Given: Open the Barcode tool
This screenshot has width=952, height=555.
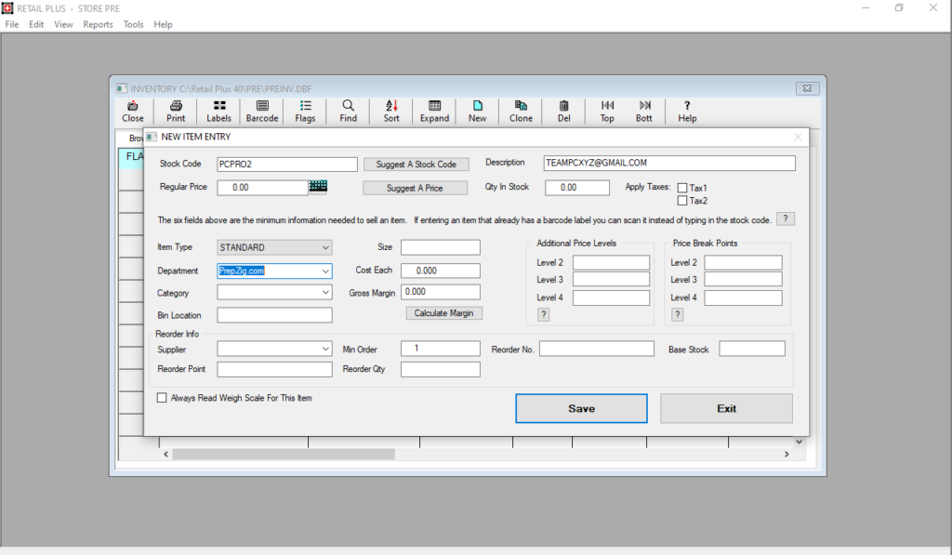Looking at the screenshot, I should click(261, 112).
